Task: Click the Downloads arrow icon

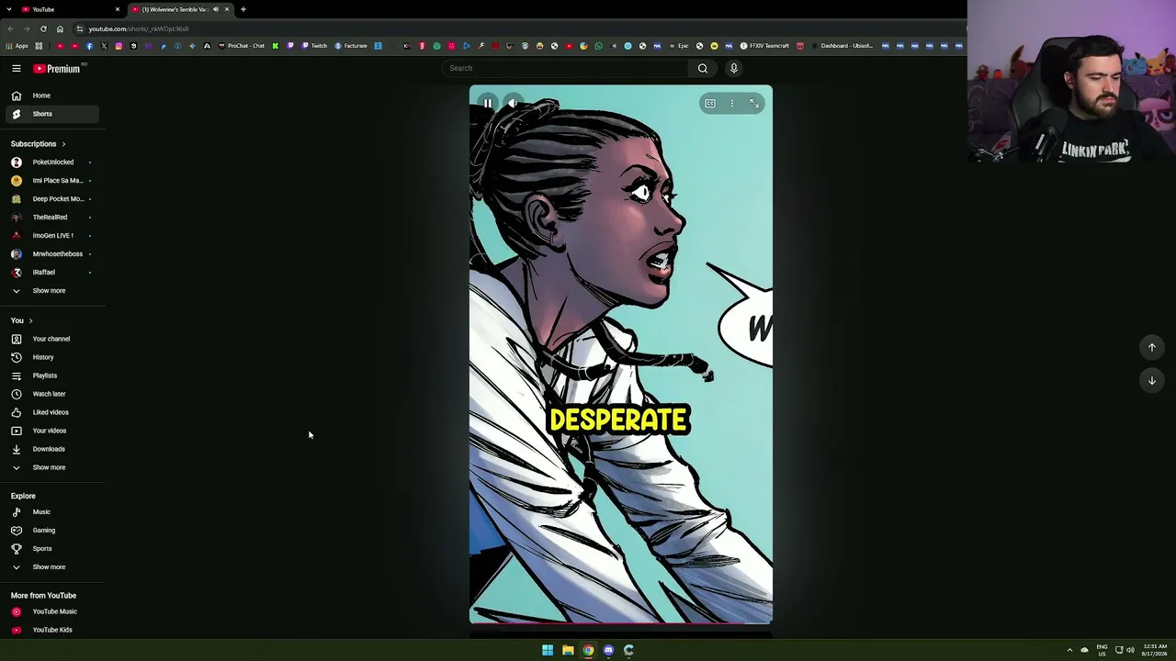Action: (x=17, y=449)
